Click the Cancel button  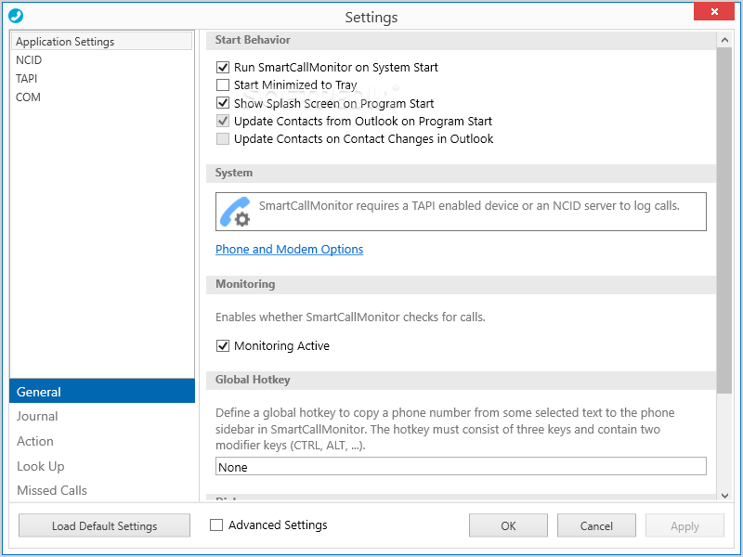click(x=596, y=525)
